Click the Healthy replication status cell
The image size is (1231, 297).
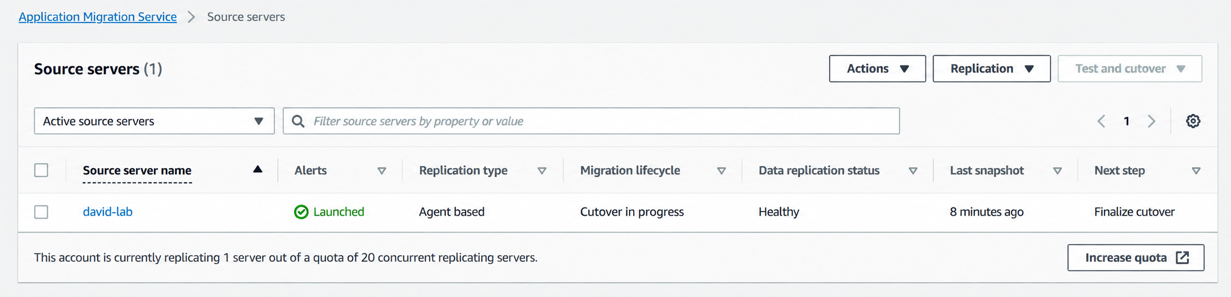[x=779, y=212]
